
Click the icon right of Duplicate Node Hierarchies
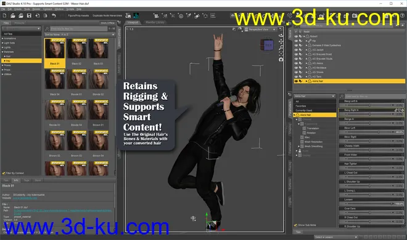coord(128,16)
